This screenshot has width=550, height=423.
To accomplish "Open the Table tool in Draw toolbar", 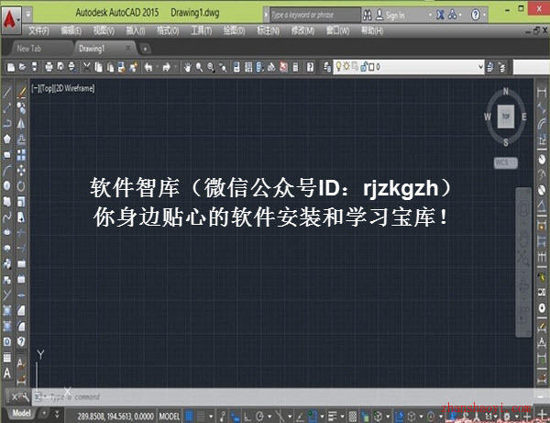I will pos(7,357).
